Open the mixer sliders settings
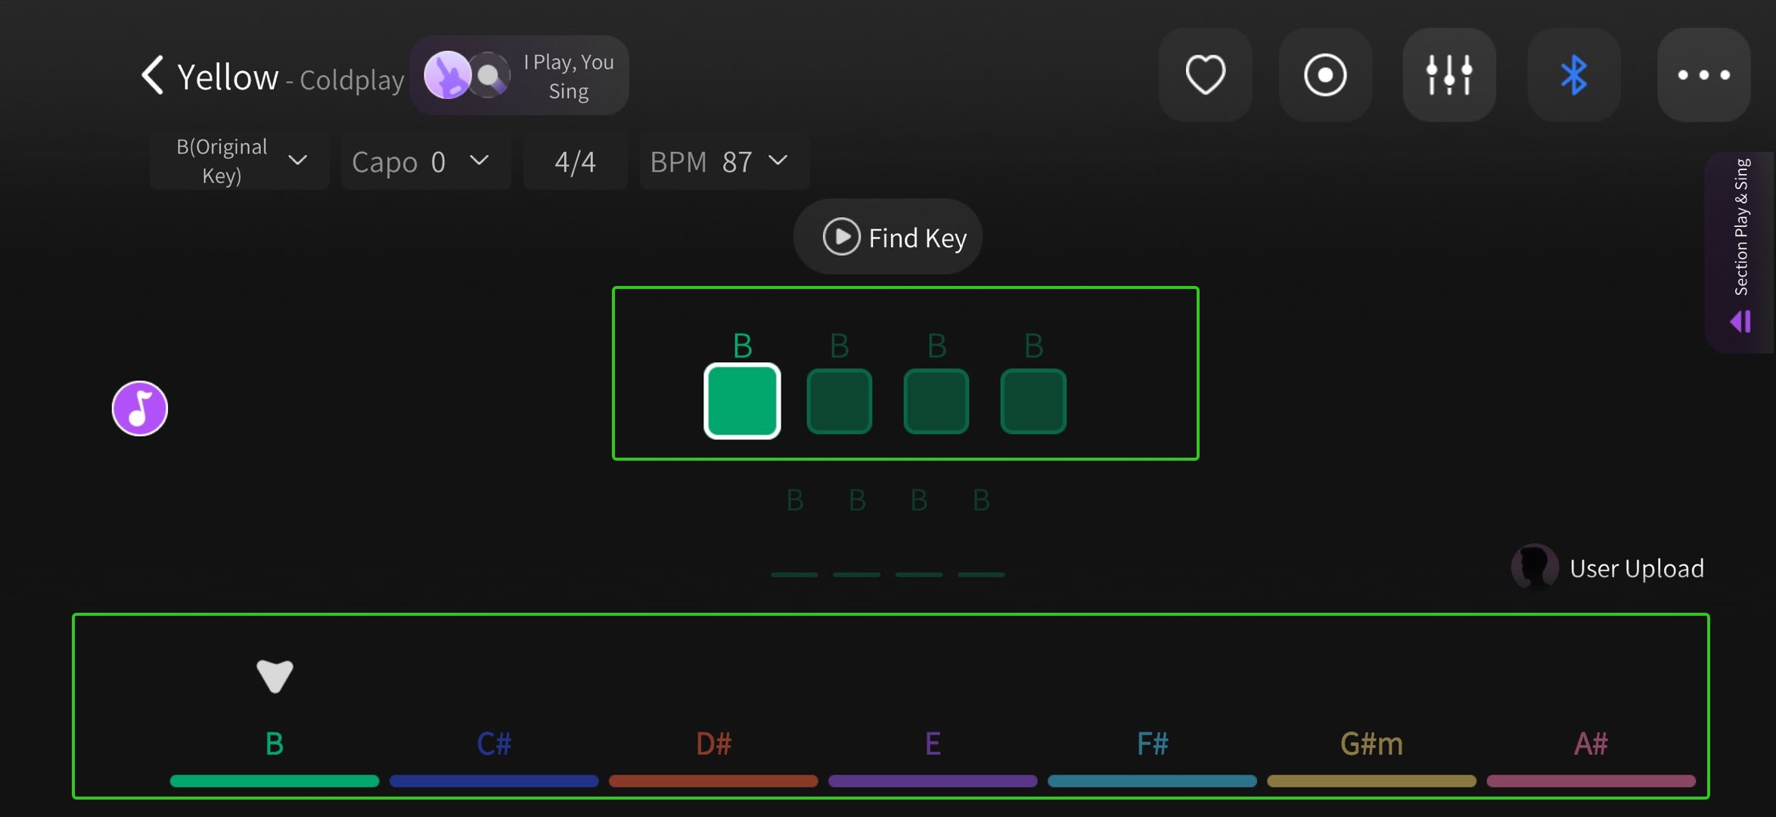1776x817 pixels. 1448,75
